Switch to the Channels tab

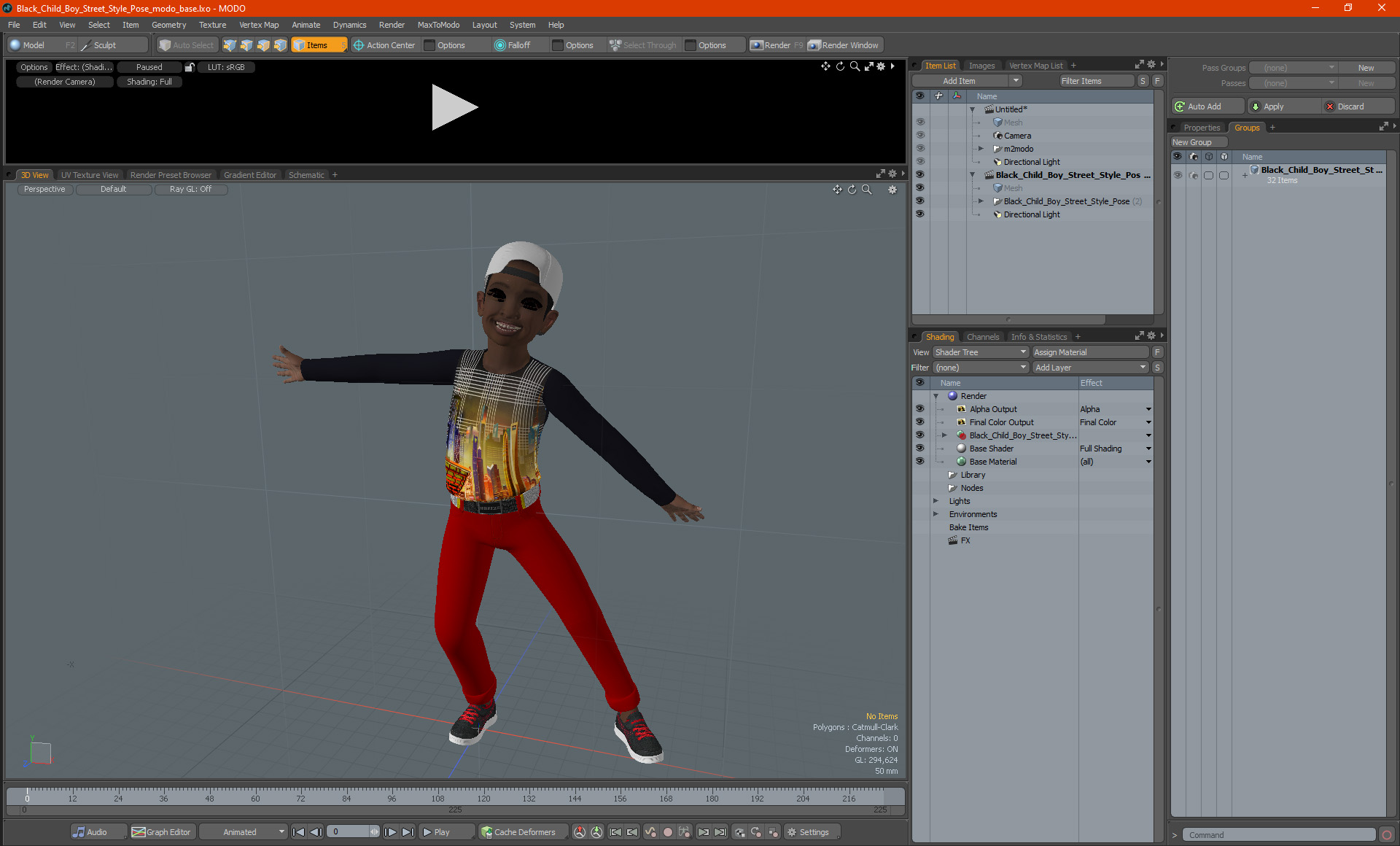982,337
